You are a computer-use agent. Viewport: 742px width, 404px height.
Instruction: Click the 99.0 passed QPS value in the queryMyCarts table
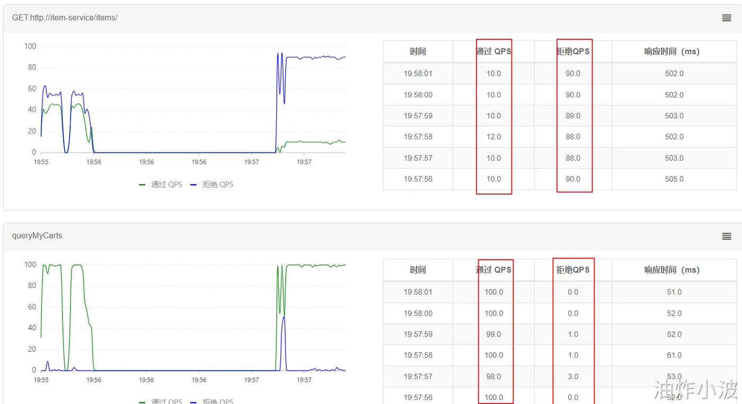(493, 335)
